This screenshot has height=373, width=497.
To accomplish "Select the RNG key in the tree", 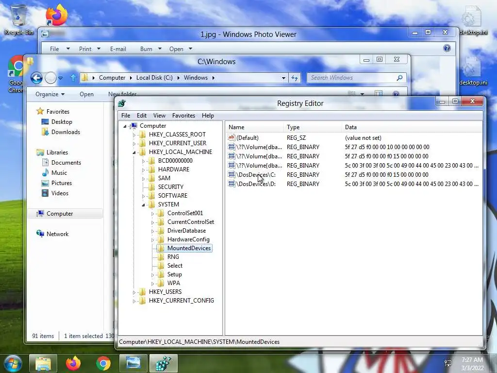I will [x=173, y=257].
